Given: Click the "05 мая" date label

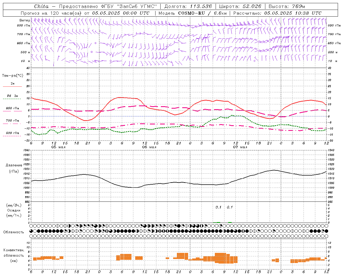Looking at the screenshot, I should pos(58,147).
